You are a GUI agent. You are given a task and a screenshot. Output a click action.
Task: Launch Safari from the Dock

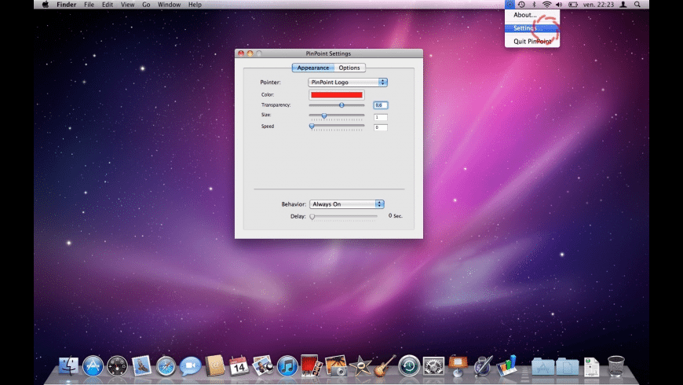point(166,366)
